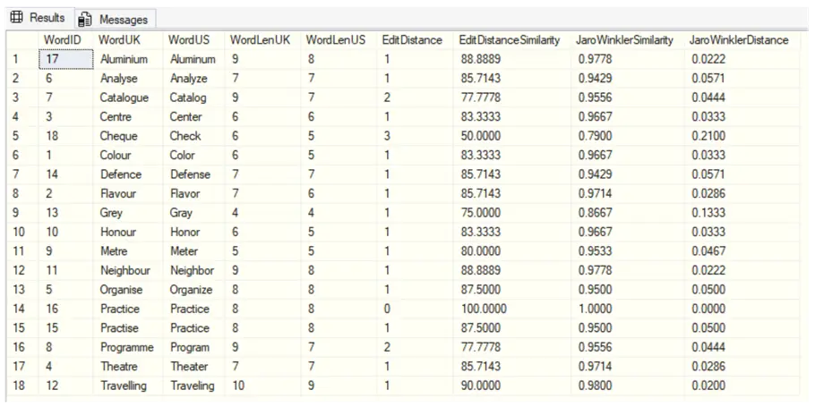This screenshot has height=407, width=815.
Task: Click the 0.2100 JaroWinklerDistance cell
Action: coord(709,136)
